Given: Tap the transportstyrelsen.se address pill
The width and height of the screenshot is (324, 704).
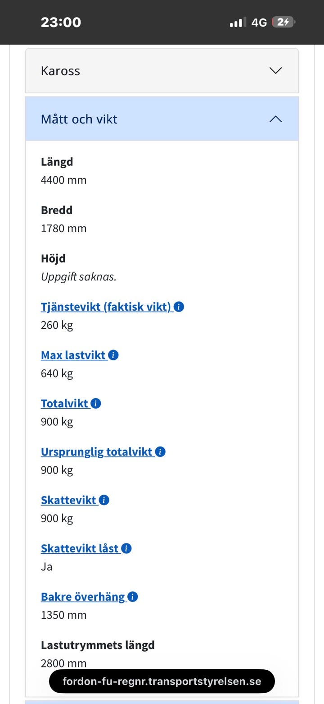Looking at the screenshot, I should [162, 681].
